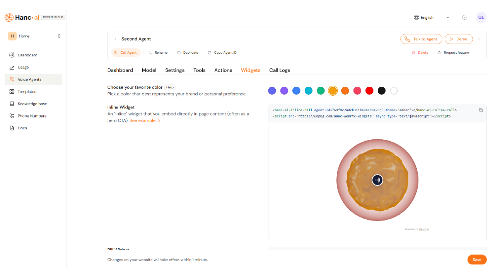The height and width of the screenshot is (278, 495).
Task: Switch to the Settings tab
Action: (x=175, y=70)
